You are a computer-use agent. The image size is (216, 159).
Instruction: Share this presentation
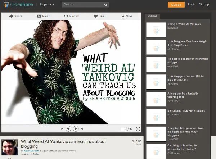point(15,16)
